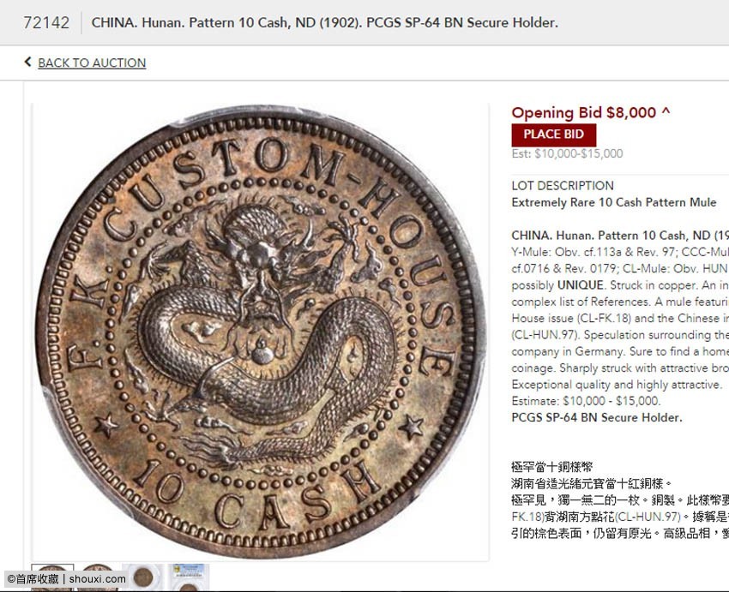Screen dimensions: 729x592
Task: Click the lot number 72142
Action: (x=46, y=23)
